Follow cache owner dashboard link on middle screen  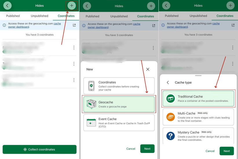pos(114,26)
